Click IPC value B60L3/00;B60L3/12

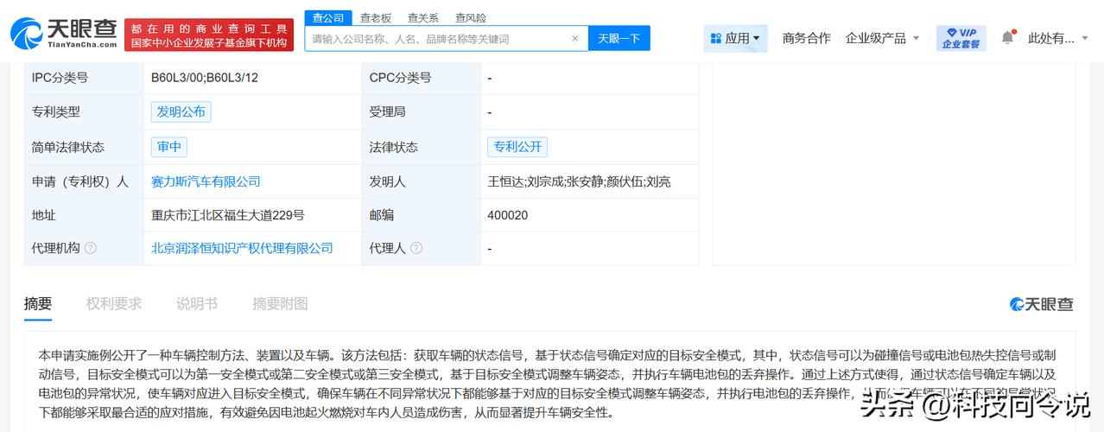pos(205,78)
